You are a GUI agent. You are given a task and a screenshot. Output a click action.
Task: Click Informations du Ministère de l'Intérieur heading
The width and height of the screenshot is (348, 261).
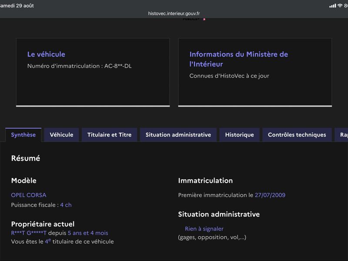click(x=238, y=59)
